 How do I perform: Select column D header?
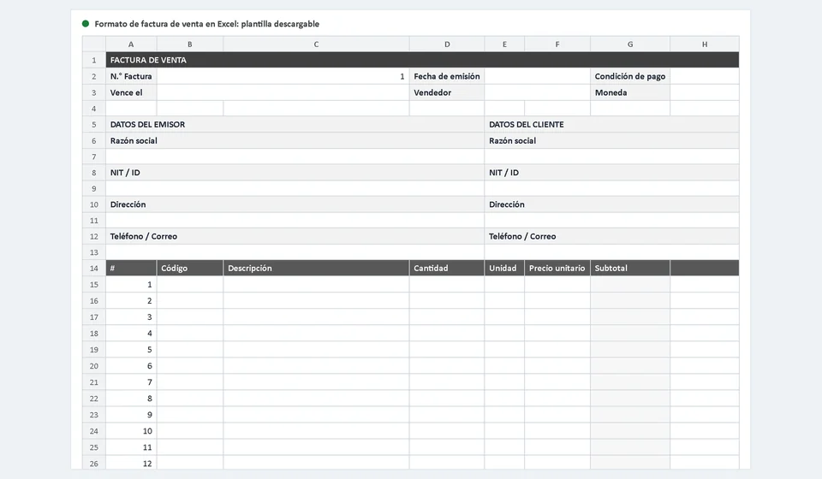click(447, 44)
